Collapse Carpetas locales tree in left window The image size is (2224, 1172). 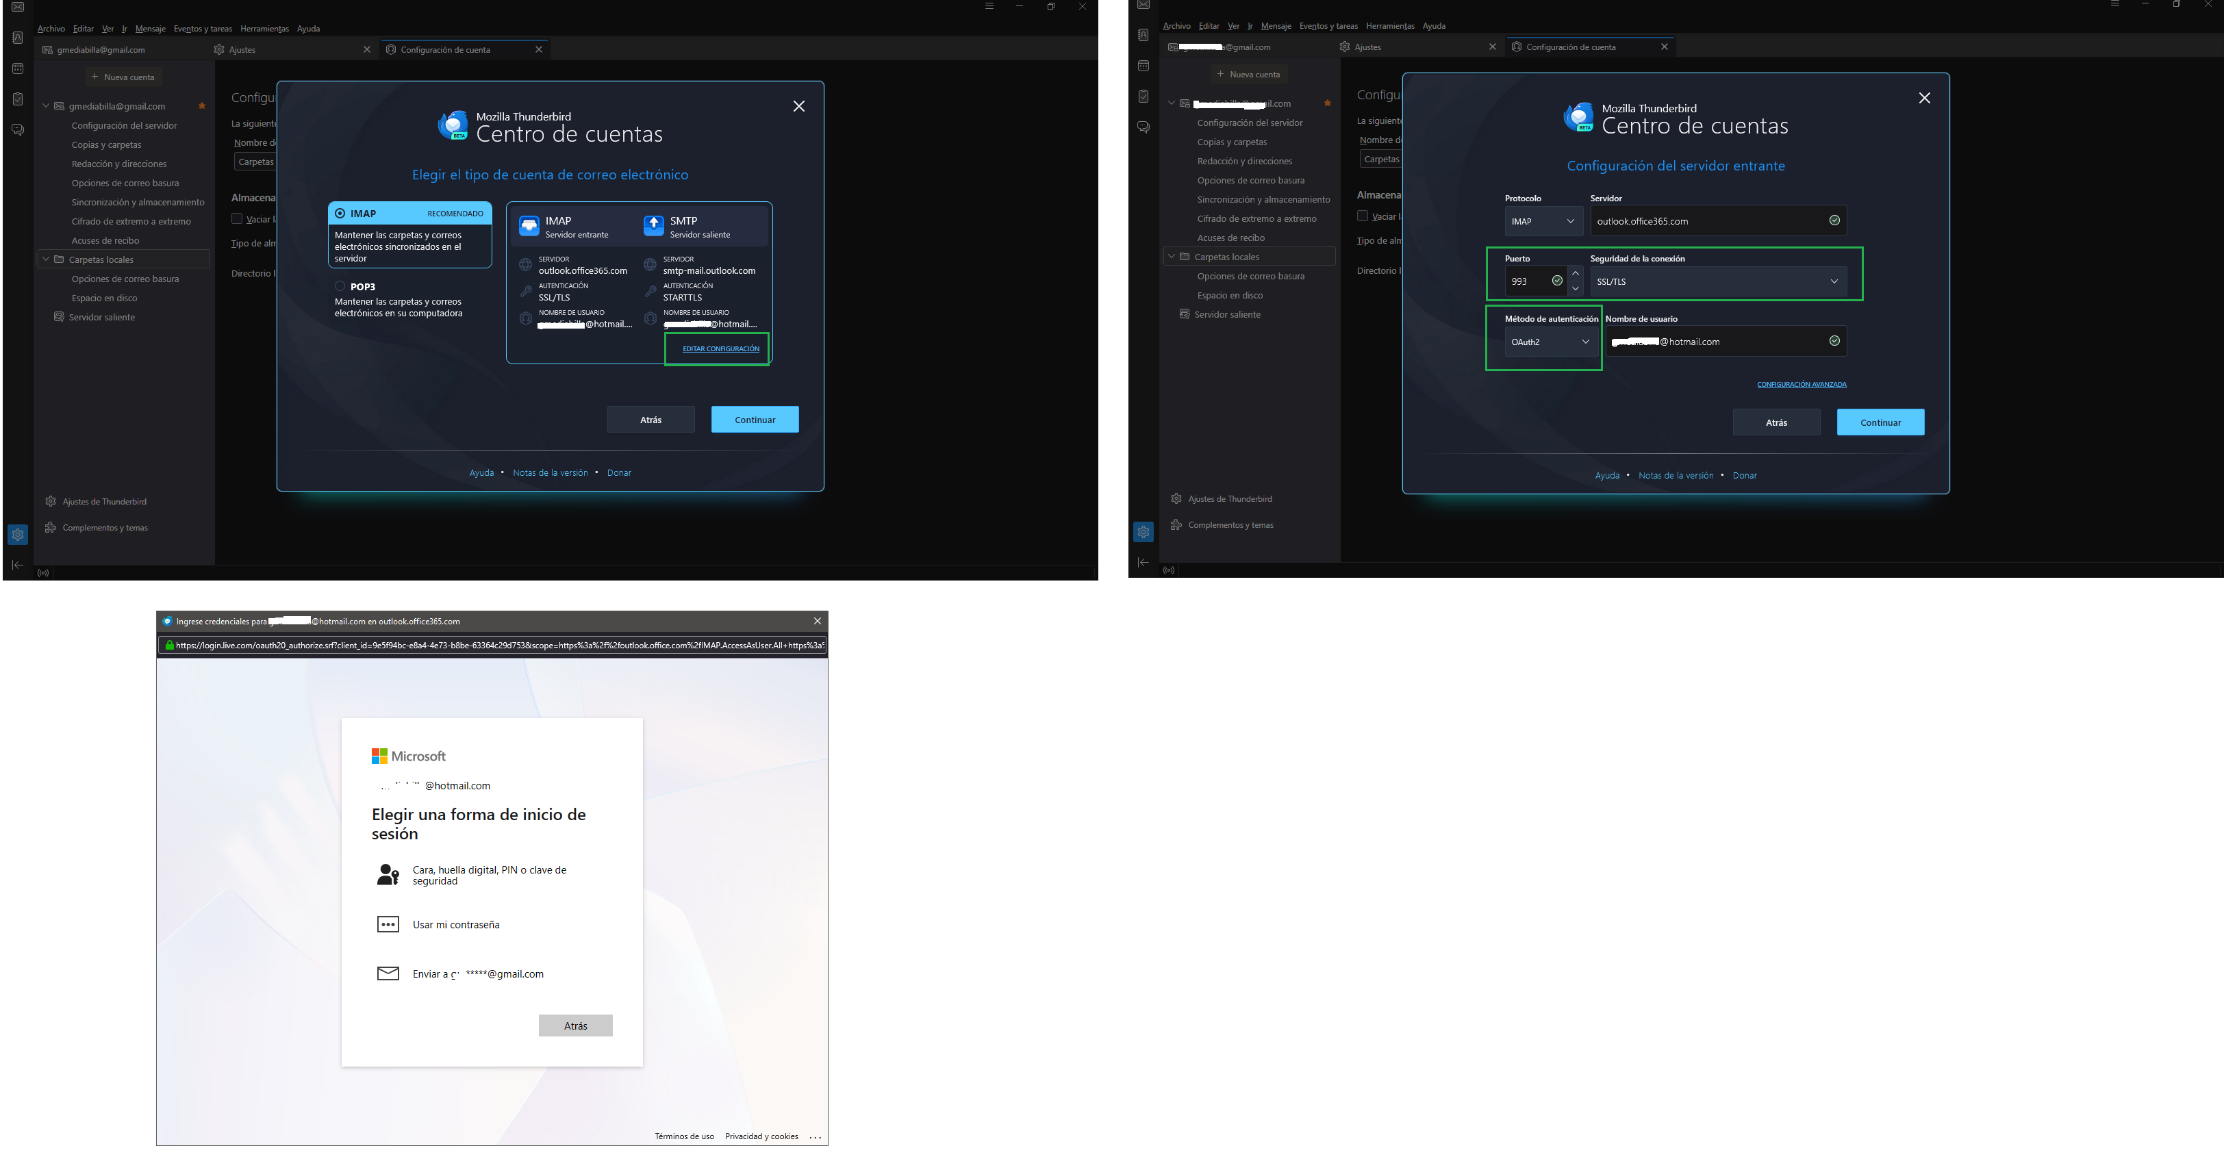tap(46, 259)
